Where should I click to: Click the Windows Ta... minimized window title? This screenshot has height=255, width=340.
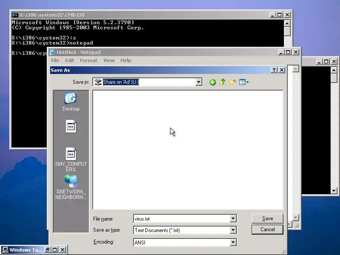tap(25, 250)
